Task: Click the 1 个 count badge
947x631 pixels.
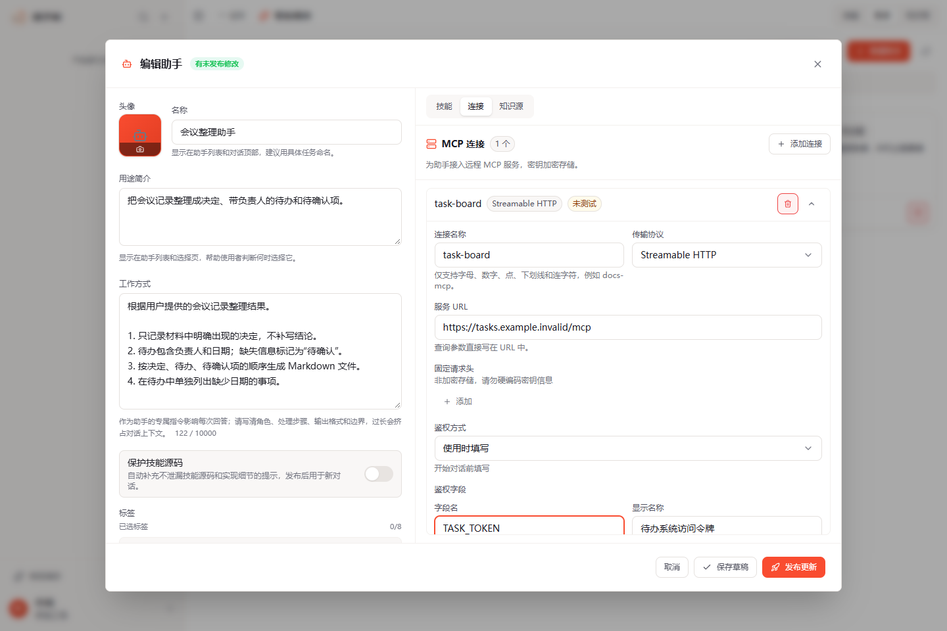Action: pyautogui.click(x=502, y=144)
